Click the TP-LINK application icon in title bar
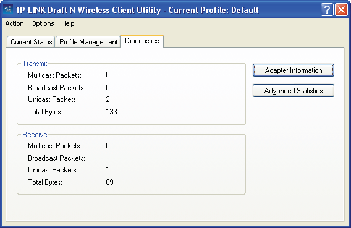The height and width of the screenshot is (228, 351). pos(8,10)
